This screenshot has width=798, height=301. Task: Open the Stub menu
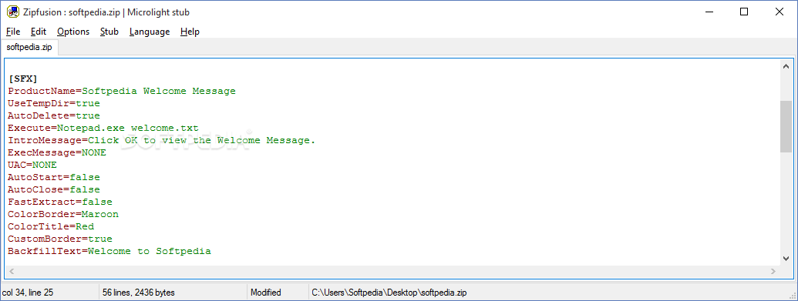pos(109,32)
